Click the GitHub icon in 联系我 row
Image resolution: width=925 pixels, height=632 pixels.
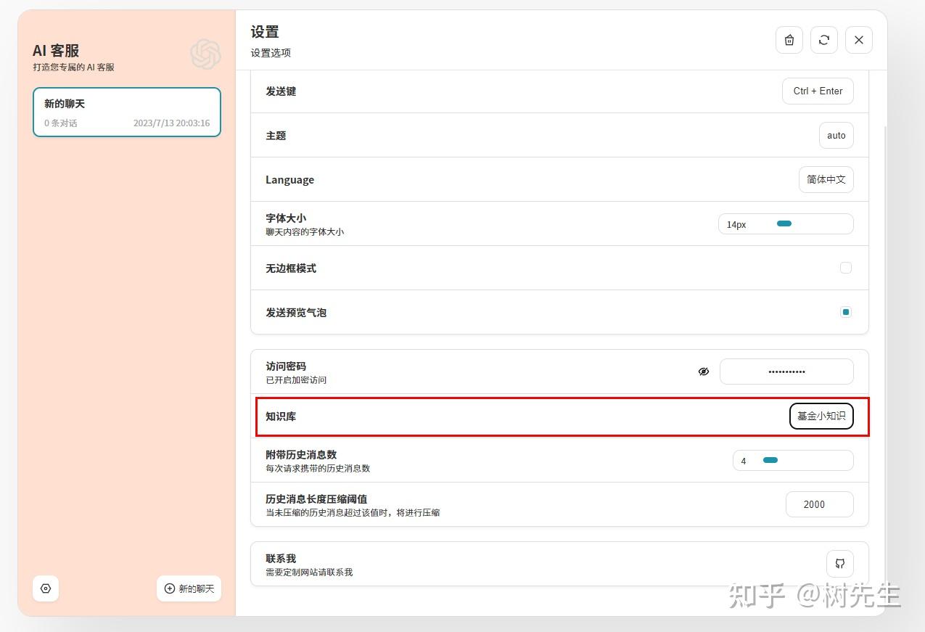click(x=840, y=564)
